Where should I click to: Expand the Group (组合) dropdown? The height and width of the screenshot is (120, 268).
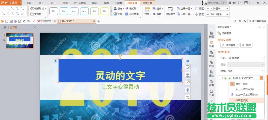tap(163, 8)
